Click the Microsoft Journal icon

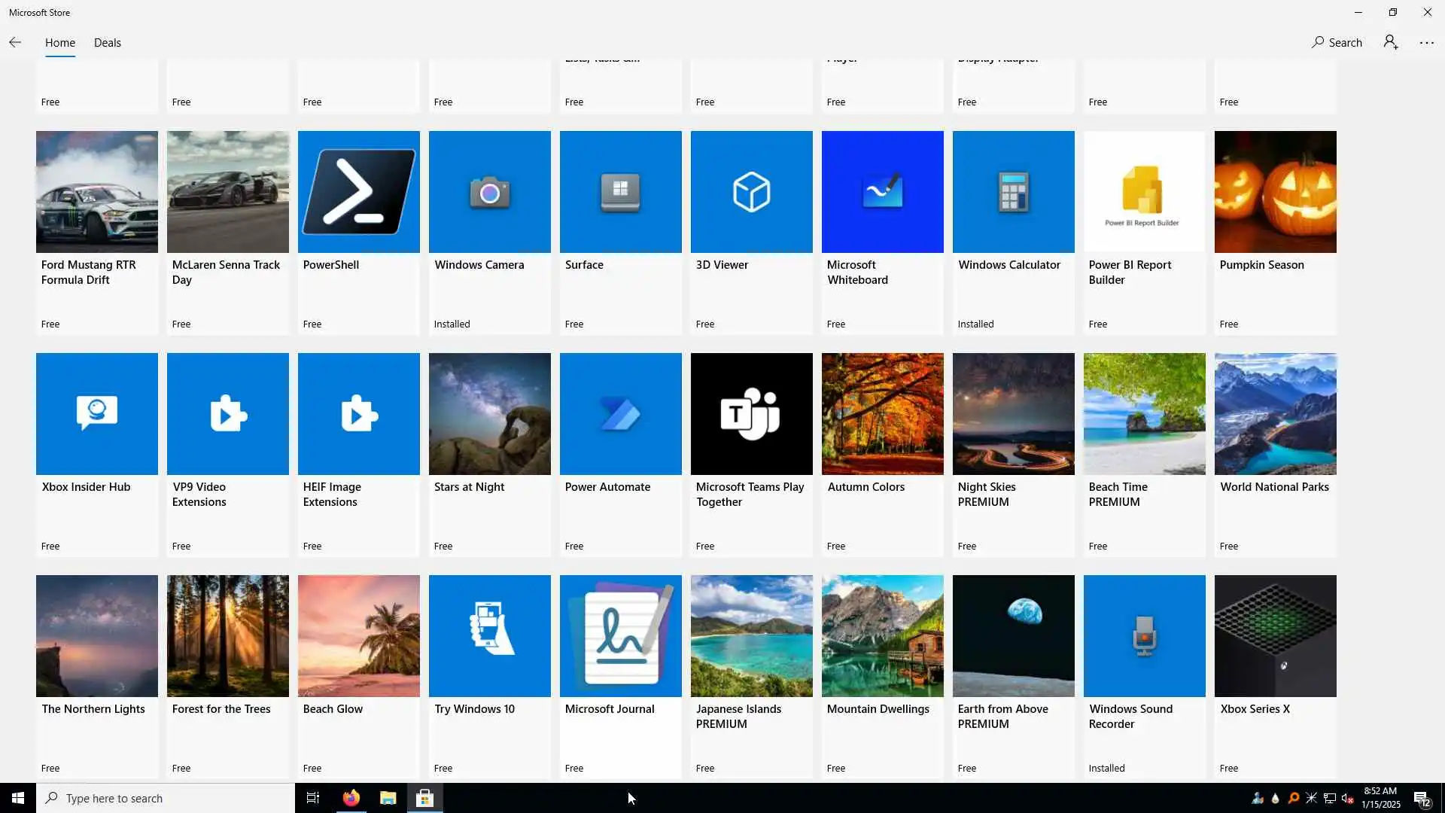[620, 635]
